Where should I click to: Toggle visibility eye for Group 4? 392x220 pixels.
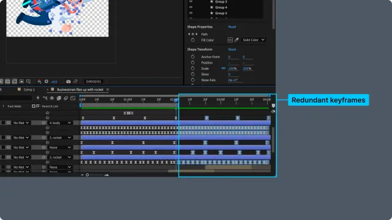click(x=190, y=7)
